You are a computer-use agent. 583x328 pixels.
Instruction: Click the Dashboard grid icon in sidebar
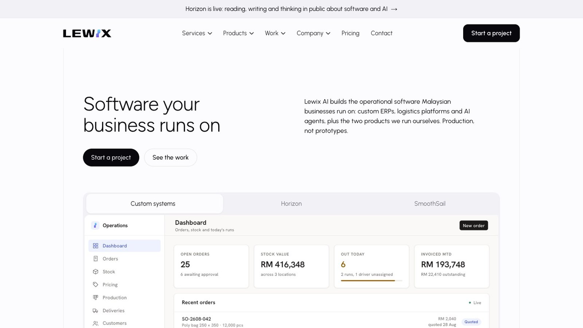(95, 246)
